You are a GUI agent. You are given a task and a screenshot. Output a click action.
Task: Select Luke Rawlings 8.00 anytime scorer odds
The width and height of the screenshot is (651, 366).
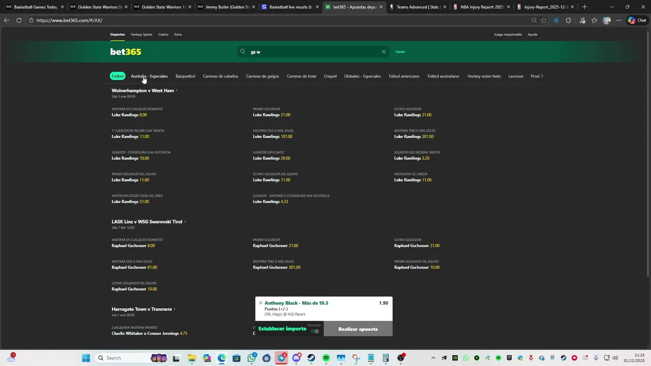(129, 115)
